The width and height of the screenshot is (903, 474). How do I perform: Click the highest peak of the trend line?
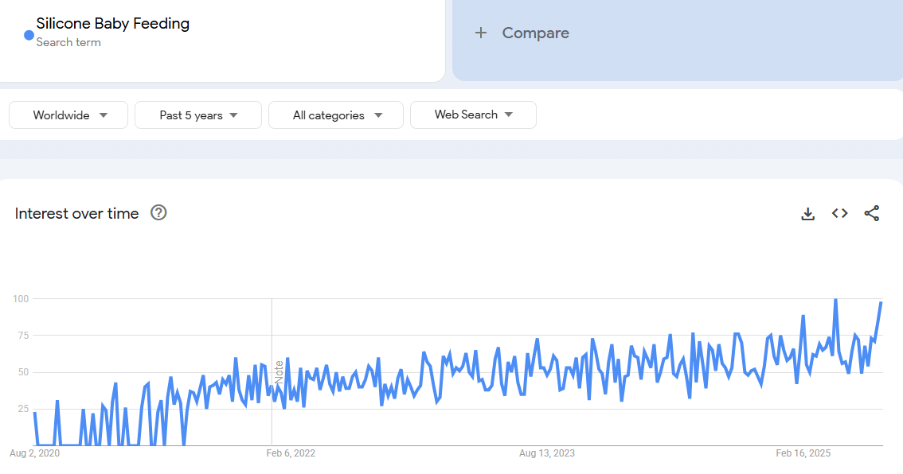pos(835,300)
